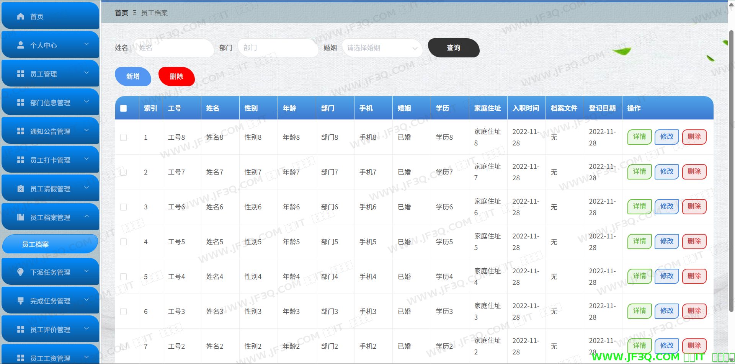Screen dimensions: 735x364
Task: Click the archive icon beside 员工档案管理
Action: [21, 217]
